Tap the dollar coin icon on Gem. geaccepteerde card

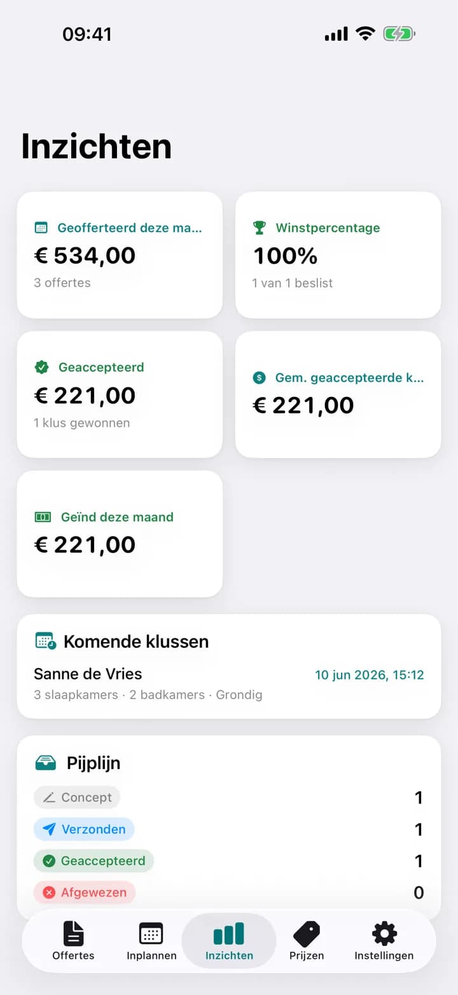(x=259, y=378)
